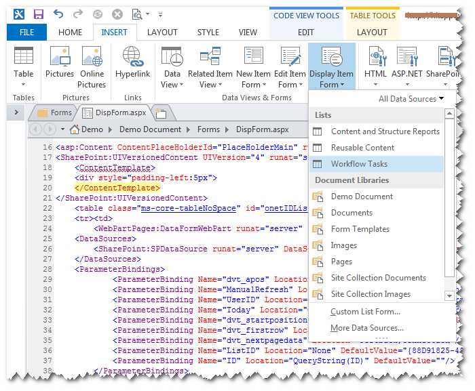Screen dimensions: 475x391
Task: Click the ms-core-tableNoSpace class link
Action: [x=189, y=208]
